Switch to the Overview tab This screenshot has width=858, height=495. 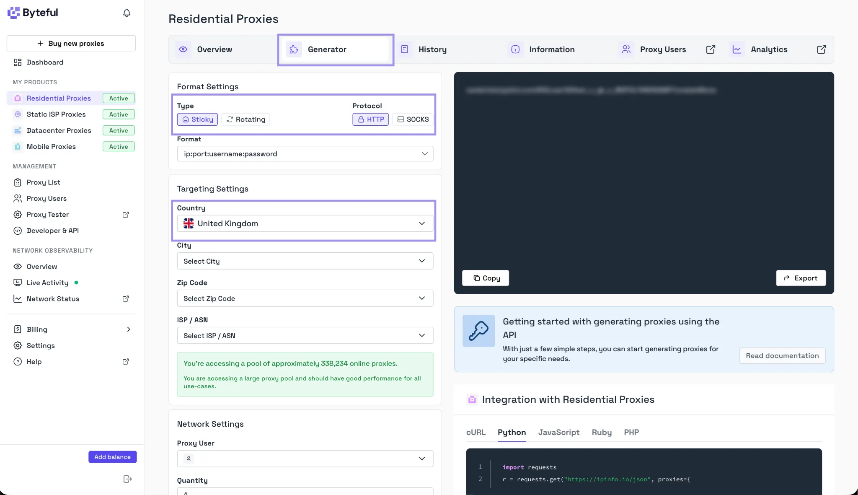tap(224, 49)
